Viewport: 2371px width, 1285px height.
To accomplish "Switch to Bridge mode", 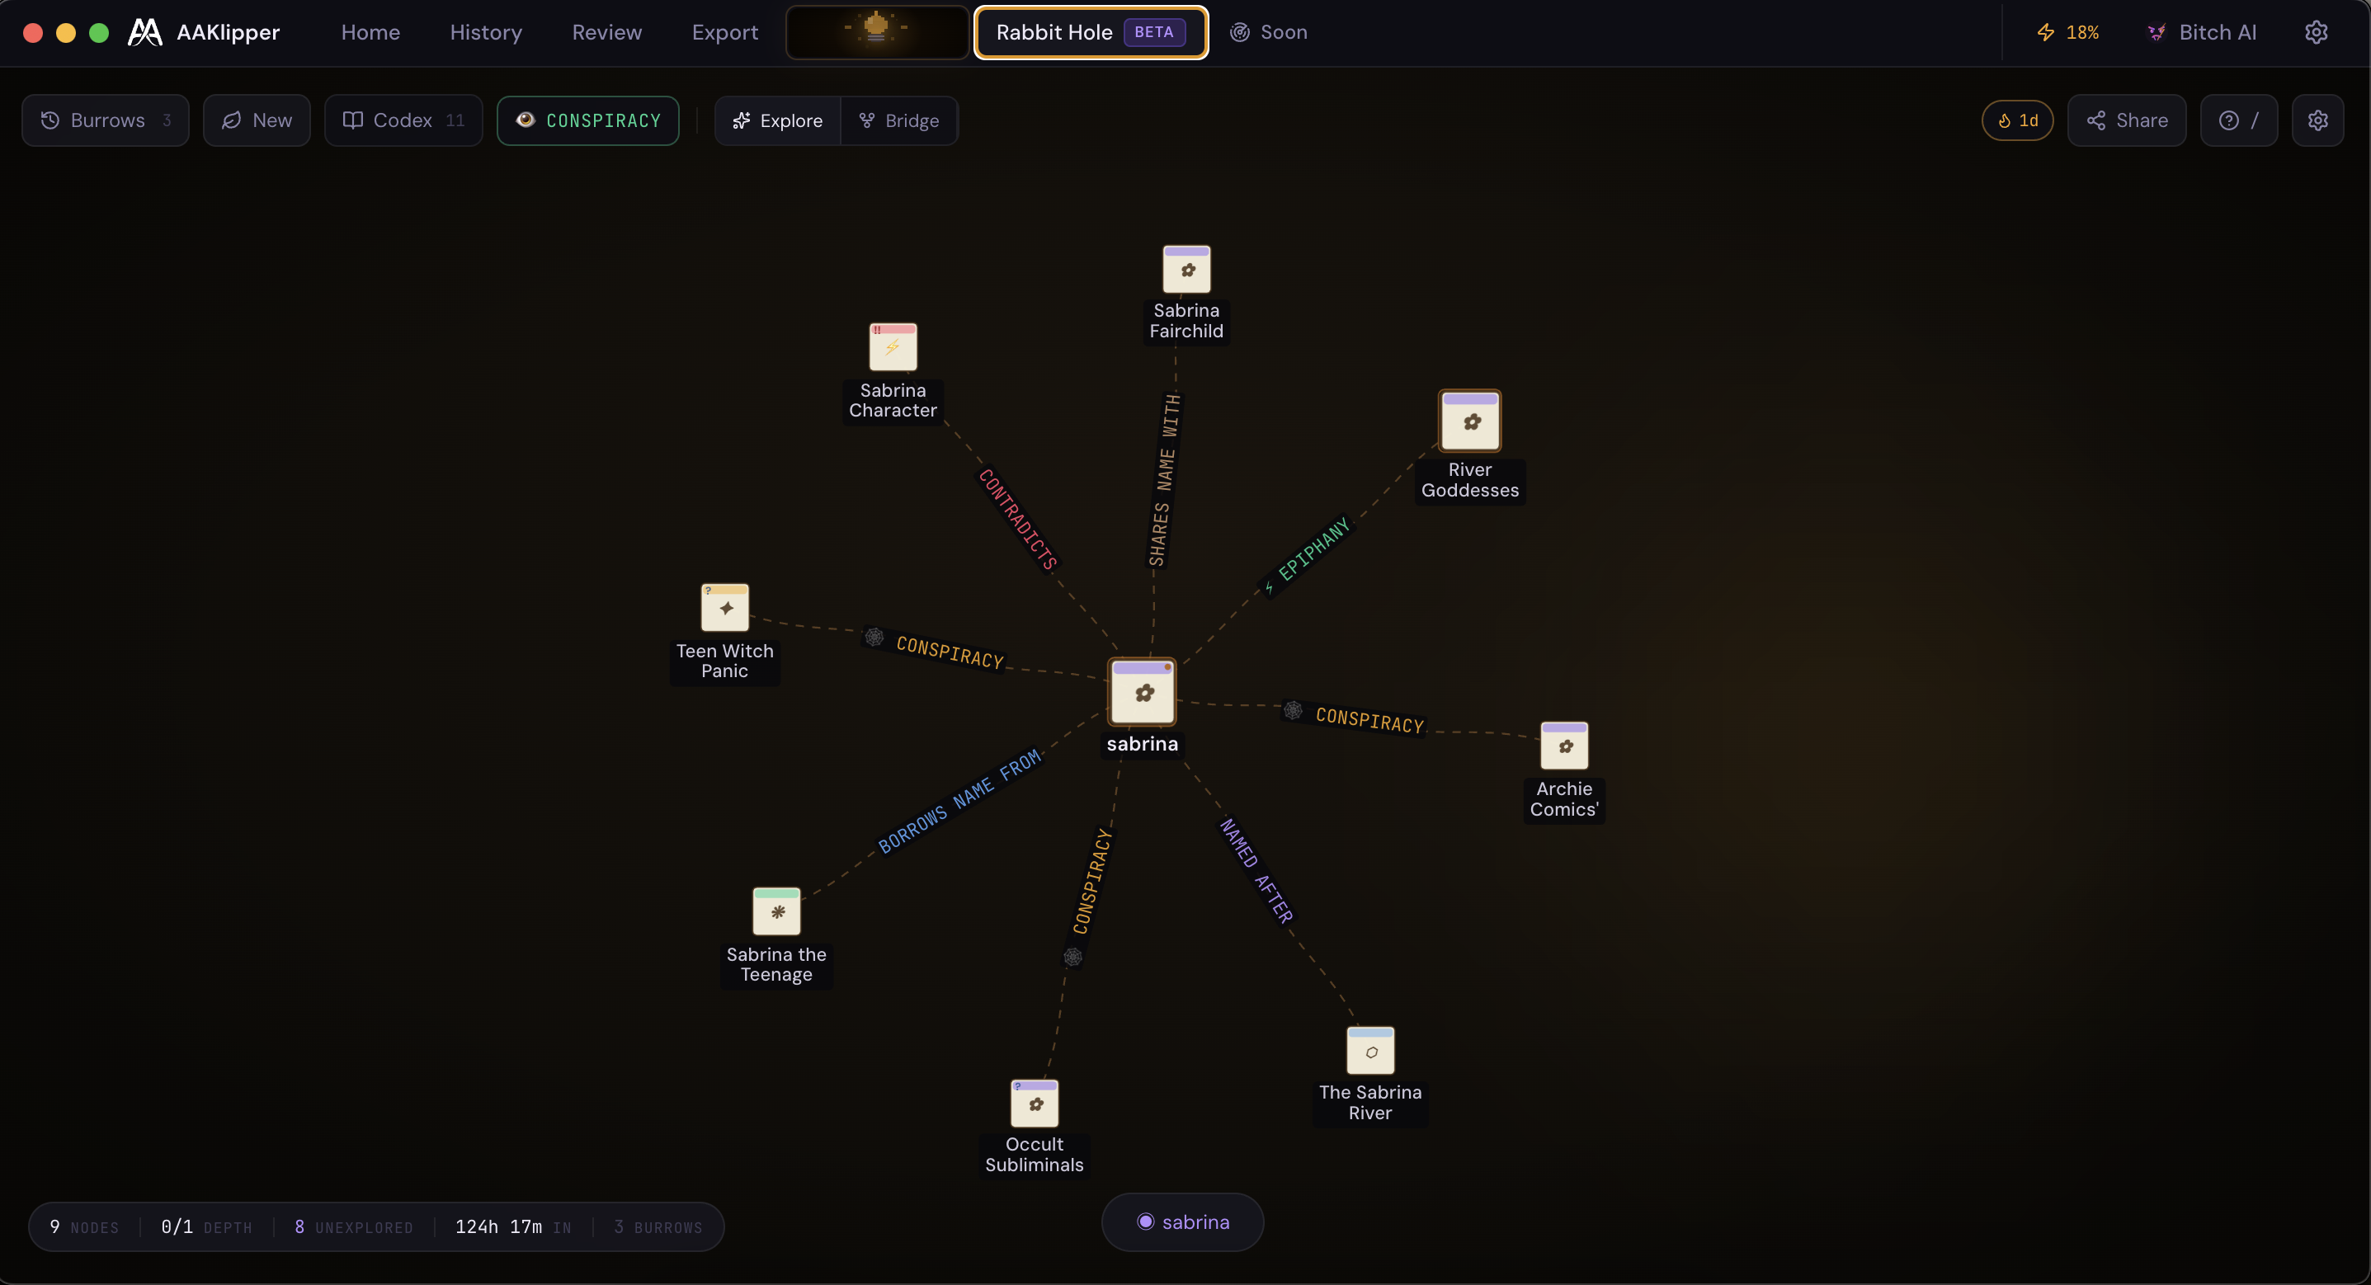I will (898, 120).
